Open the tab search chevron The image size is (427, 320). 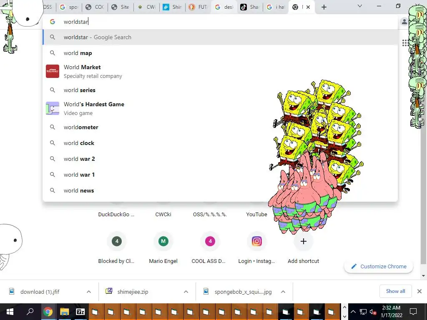click(360, 6)
